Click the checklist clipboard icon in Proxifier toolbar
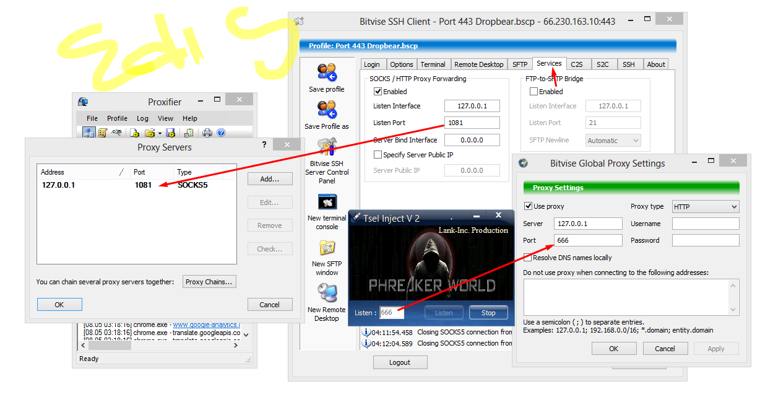The height and width of the screenshot is (397, 760). [x=189, y=133]
